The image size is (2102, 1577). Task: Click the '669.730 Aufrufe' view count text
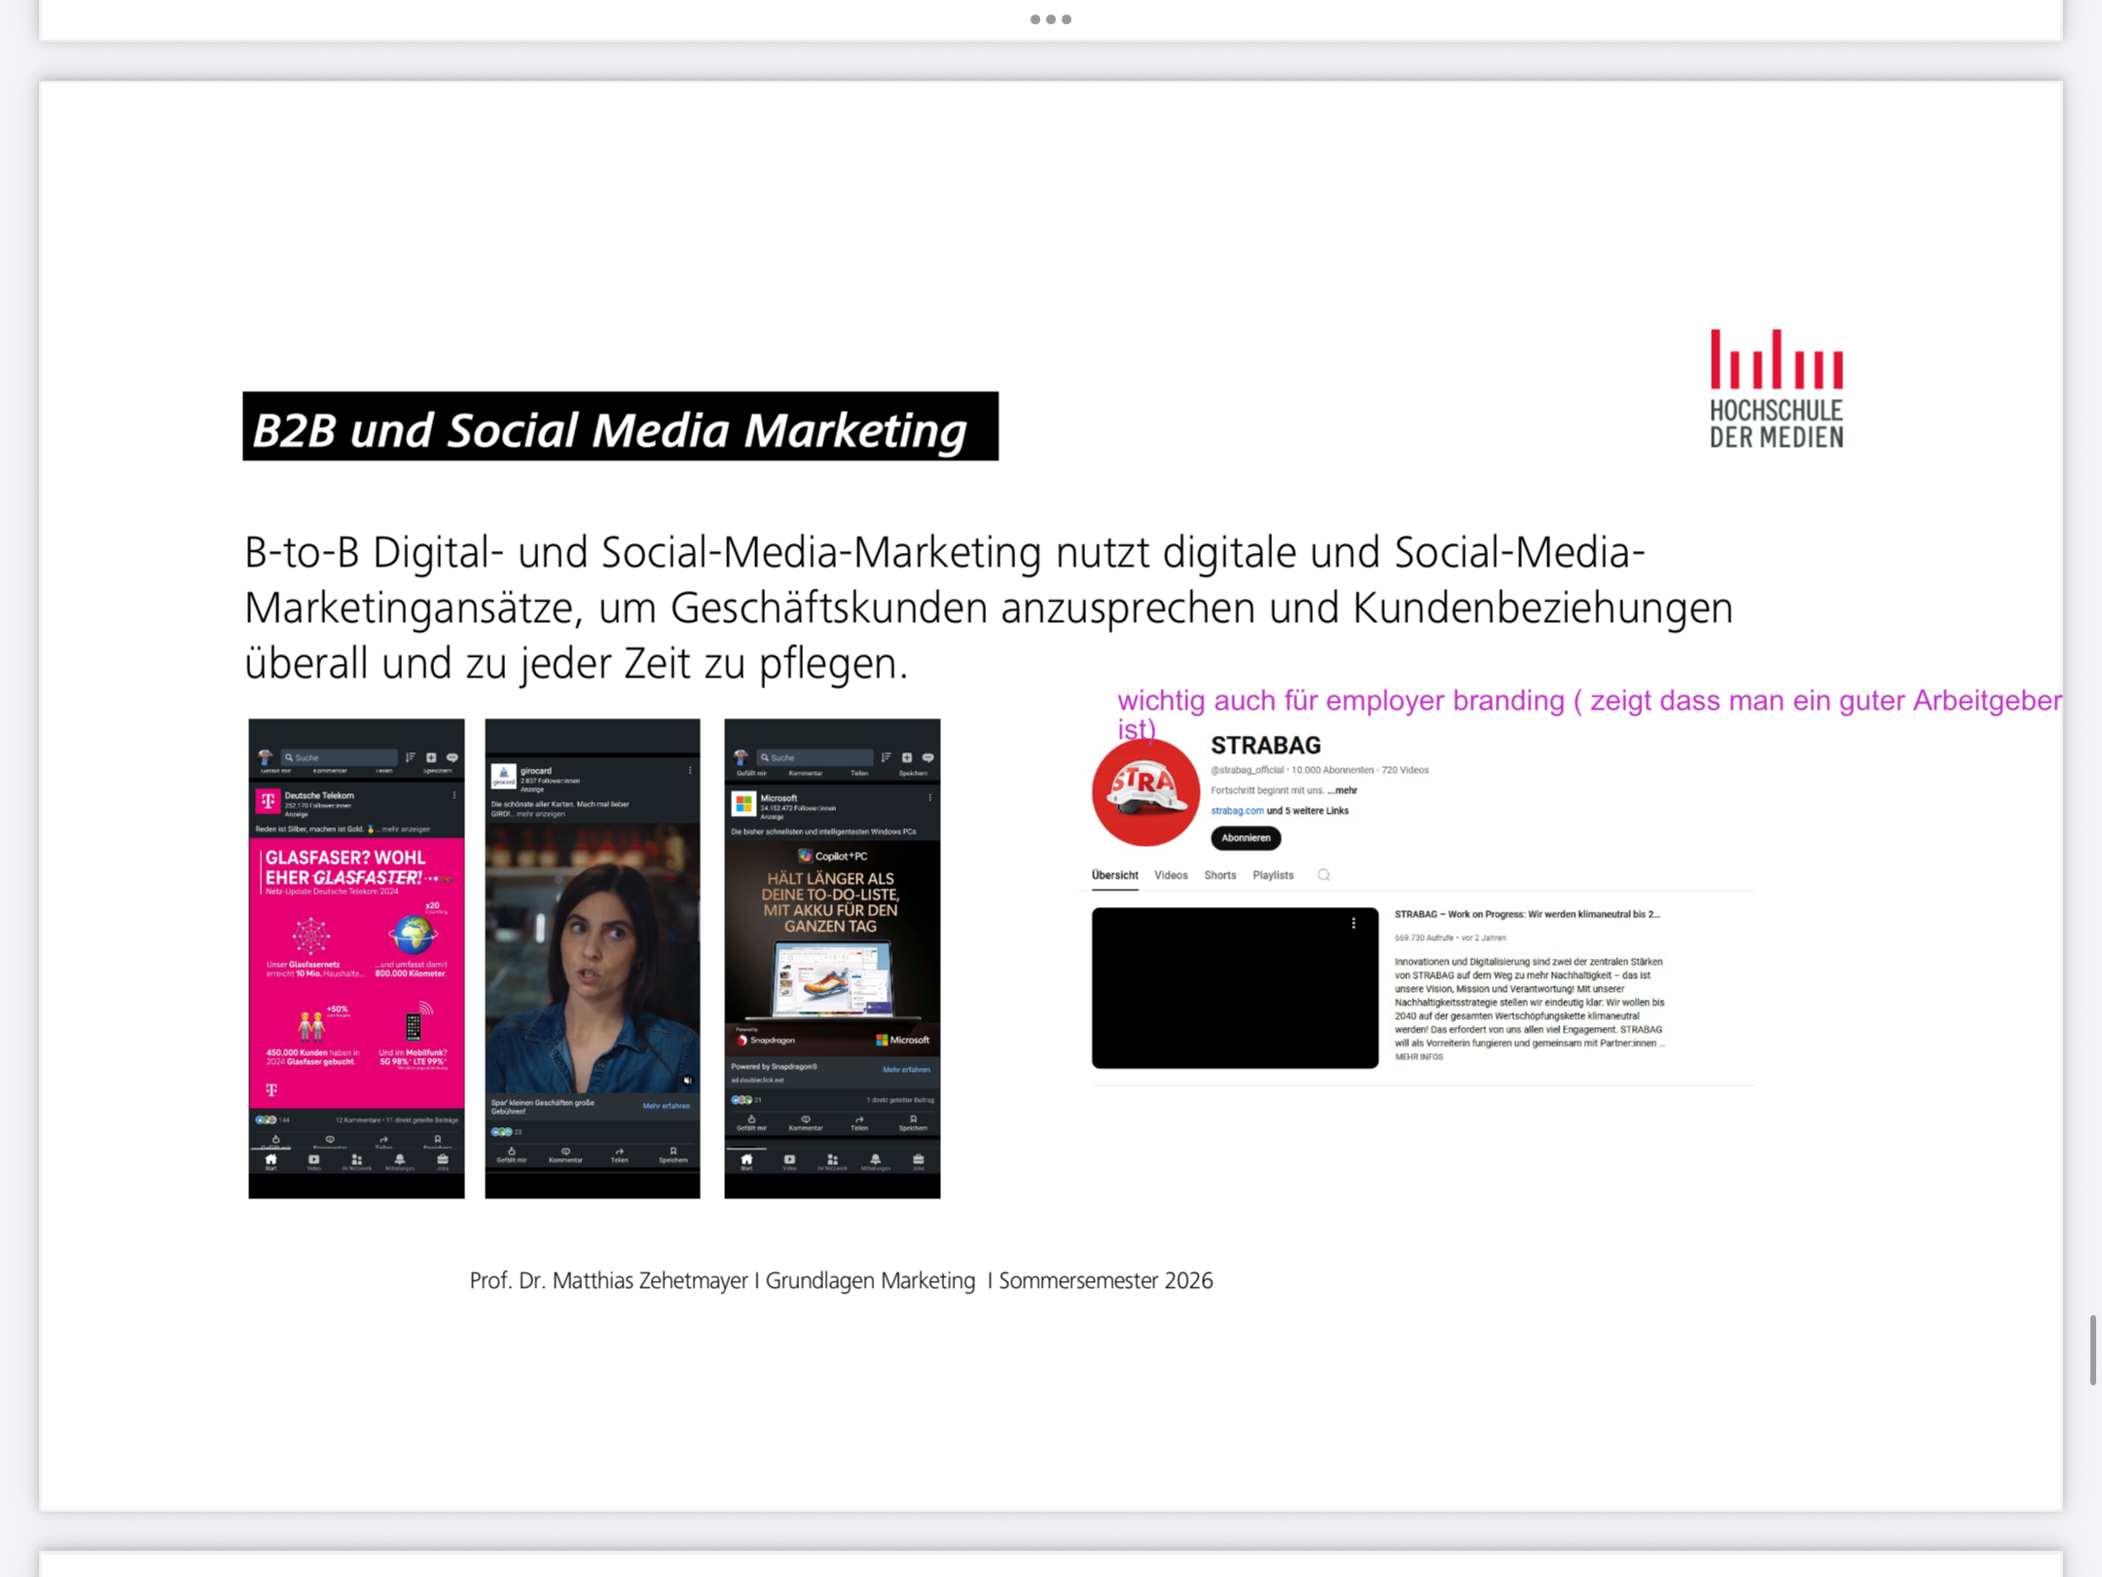click(1424, 938)
